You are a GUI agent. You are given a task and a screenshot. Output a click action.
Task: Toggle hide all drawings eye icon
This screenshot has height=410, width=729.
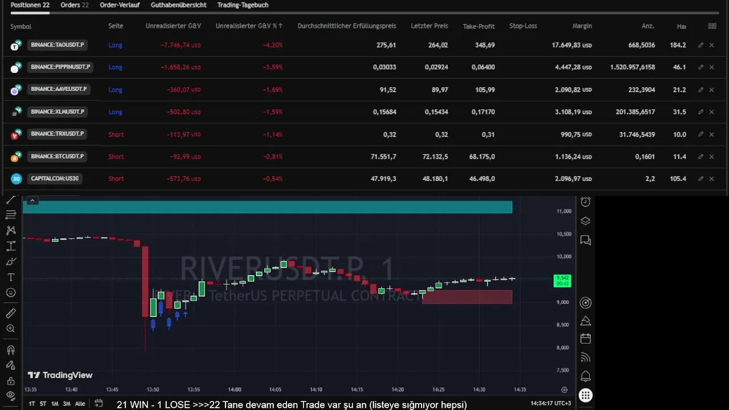click(x=11, y=395)
